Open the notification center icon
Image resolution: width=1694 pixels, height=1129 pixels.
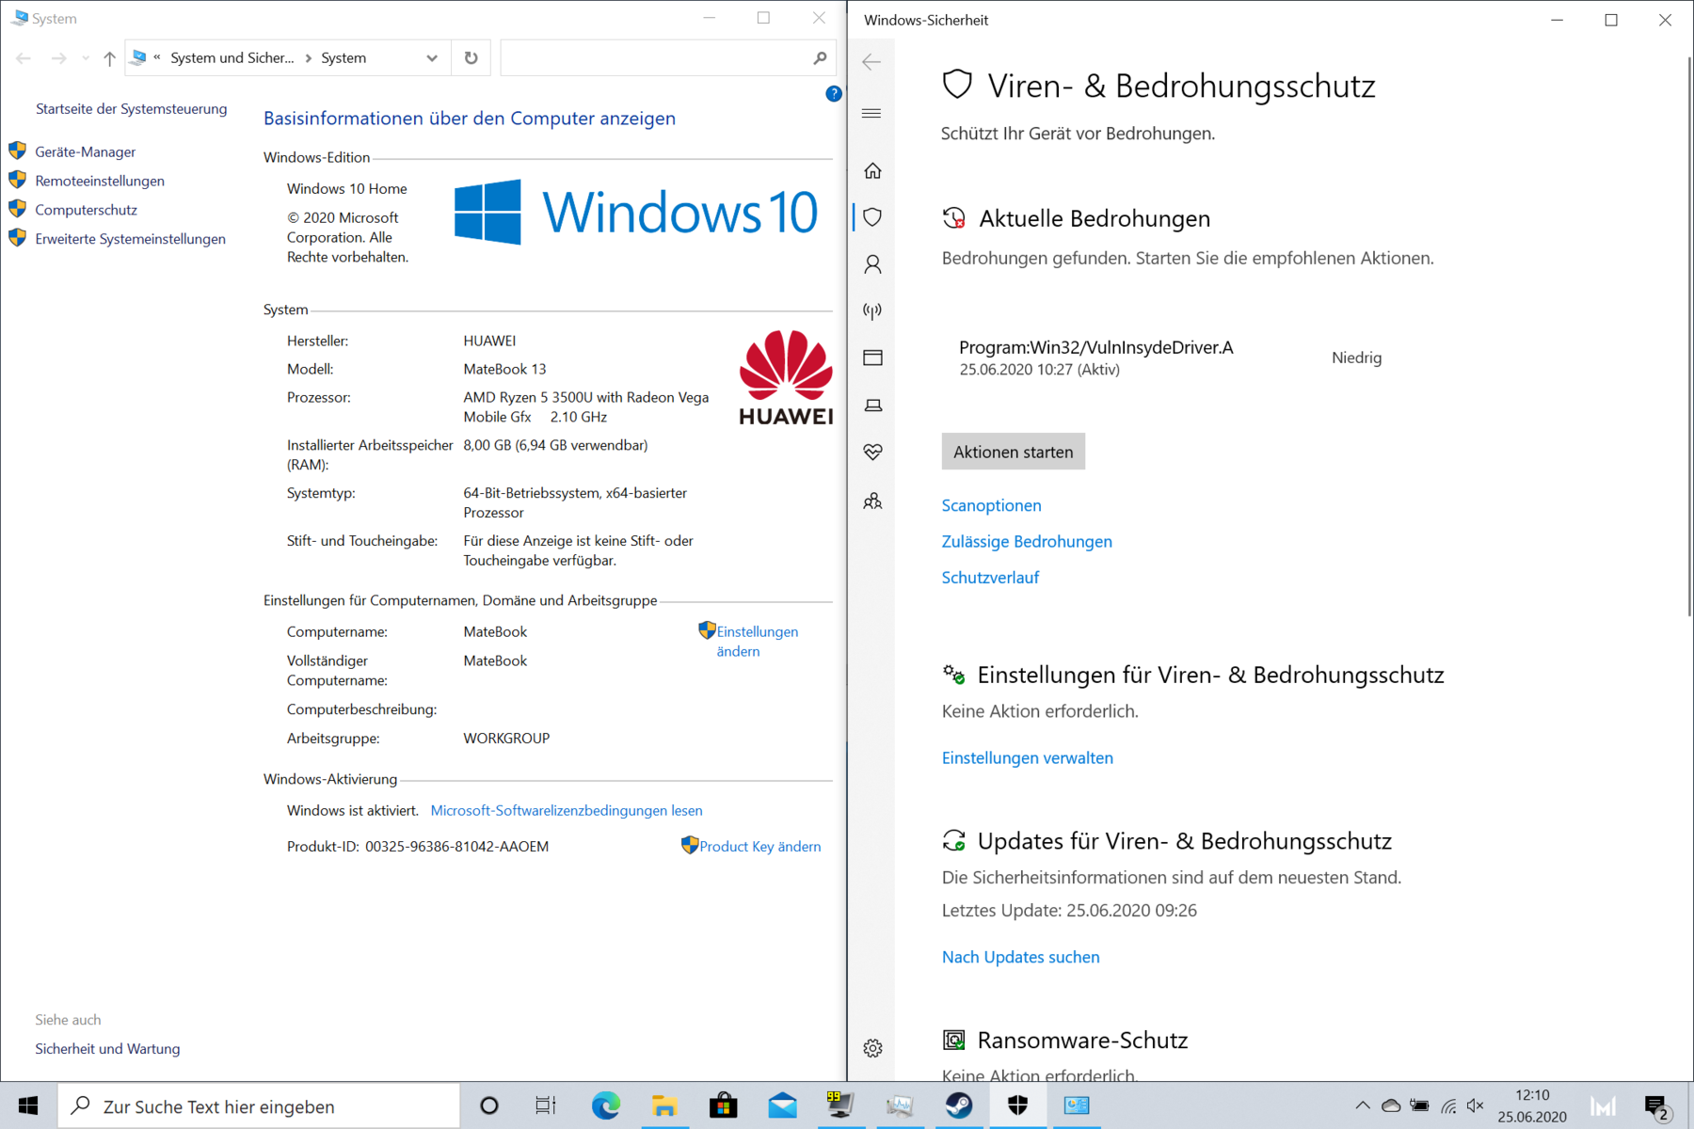[1656, 1106]
